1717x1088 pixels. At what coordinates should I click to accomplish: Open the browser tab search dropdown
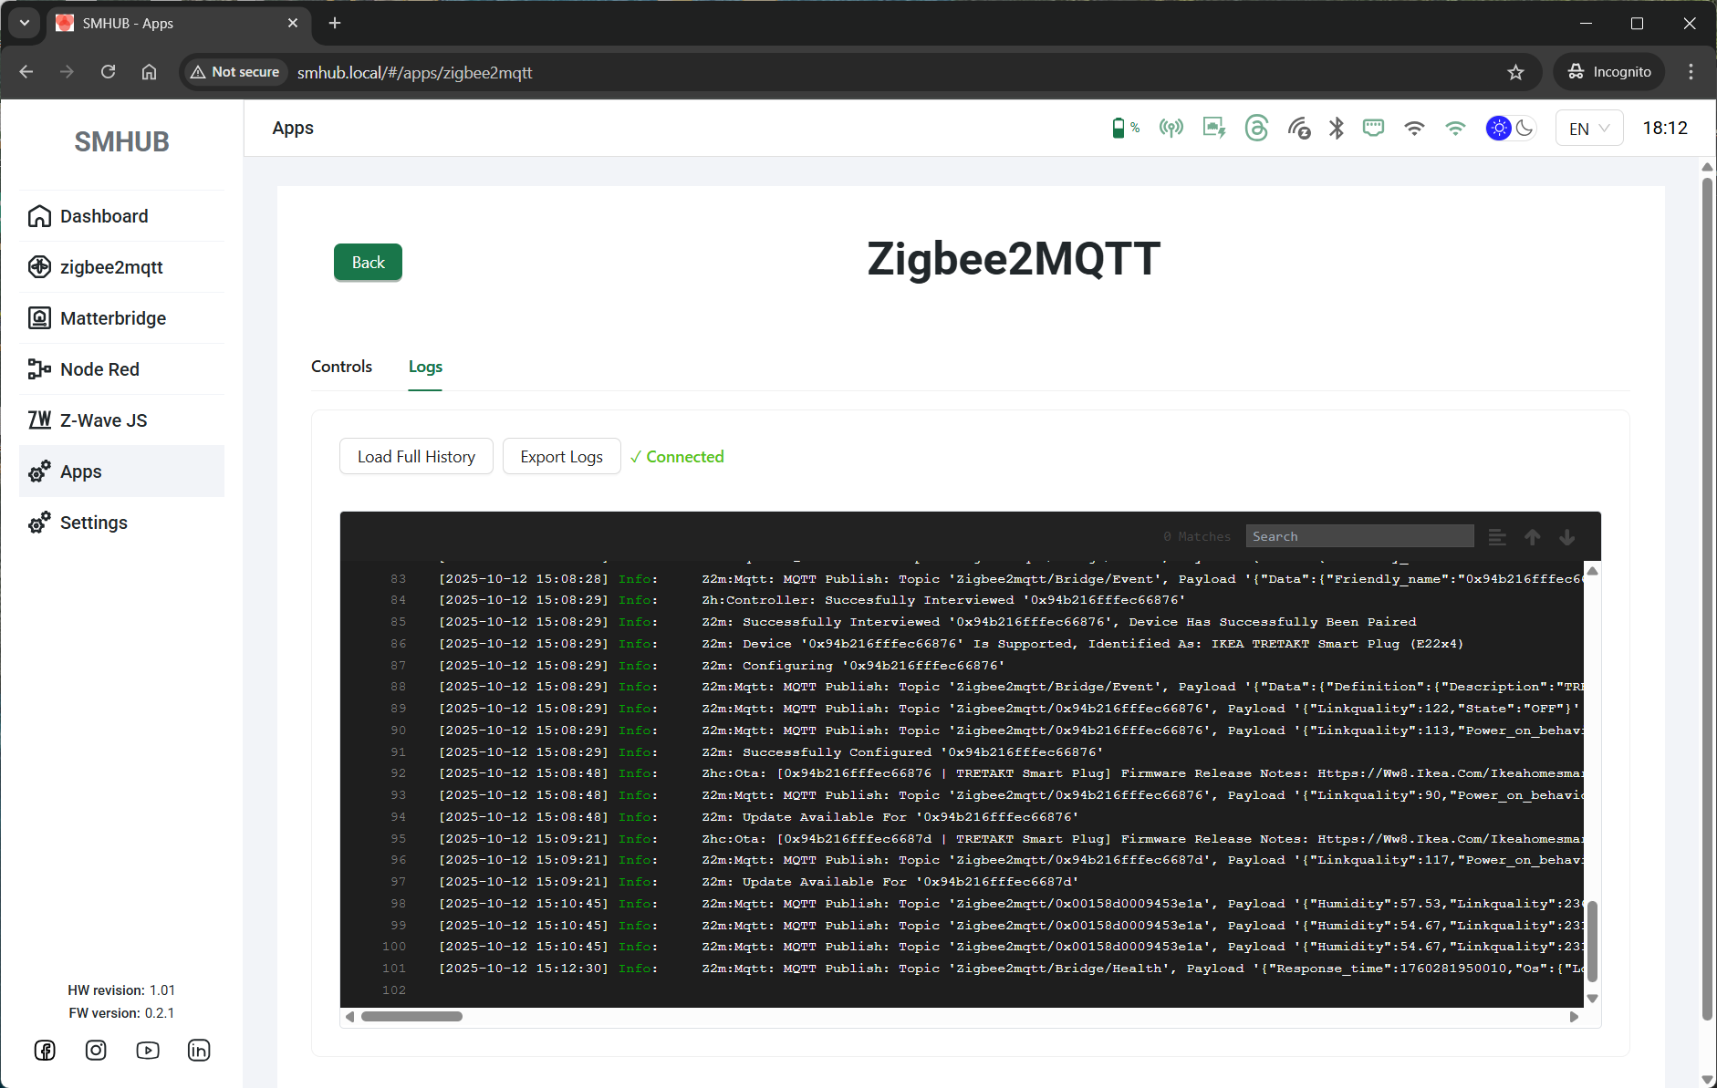25,23
